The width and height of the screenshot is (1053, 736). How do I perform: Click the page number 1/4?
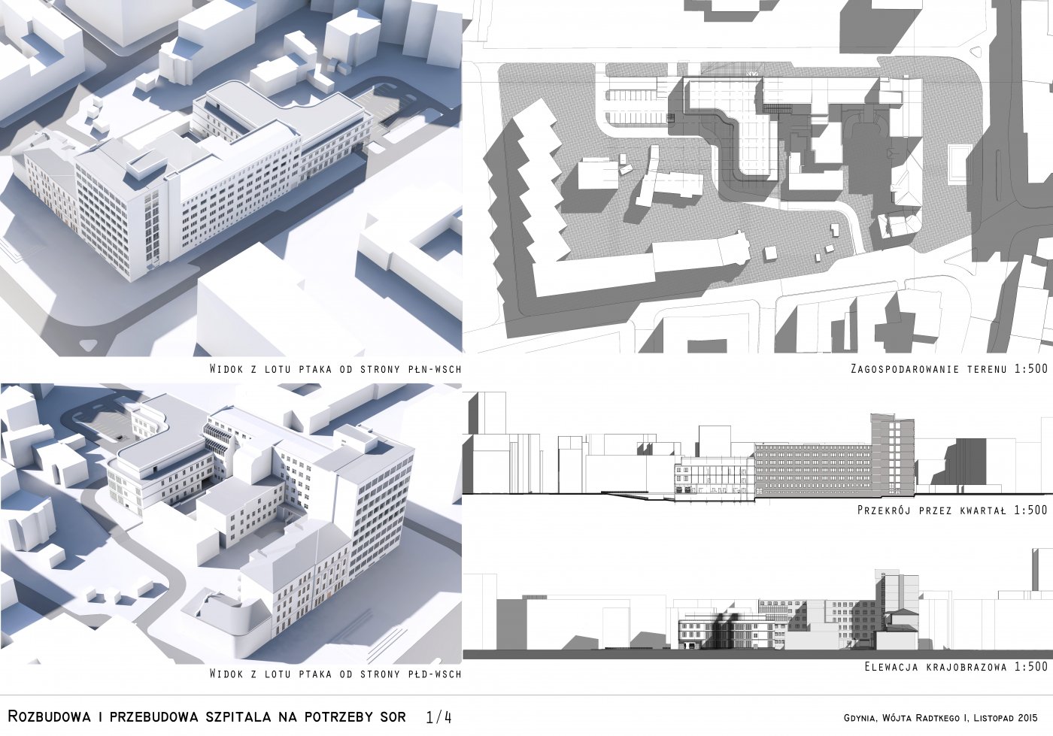pyautogui.click(x=438, y=716)
